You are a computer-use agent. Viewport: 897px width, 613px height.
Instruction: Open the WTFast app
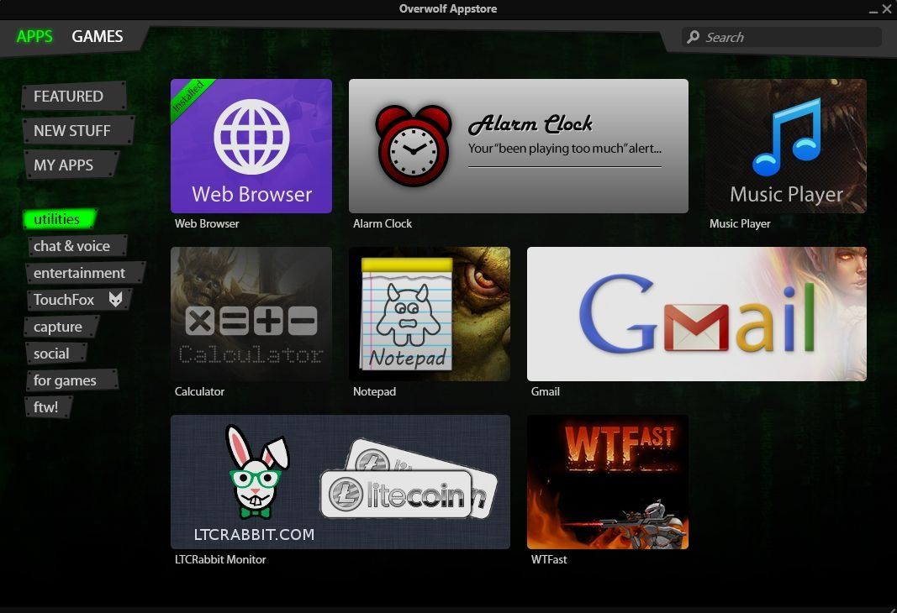607,481
